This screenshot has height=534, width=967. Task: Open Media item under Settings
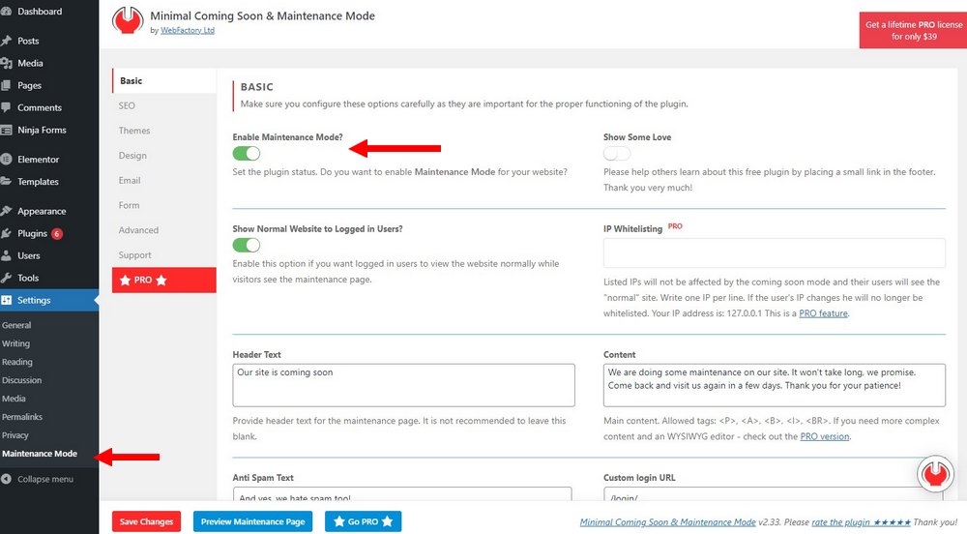tap(14, 399)
